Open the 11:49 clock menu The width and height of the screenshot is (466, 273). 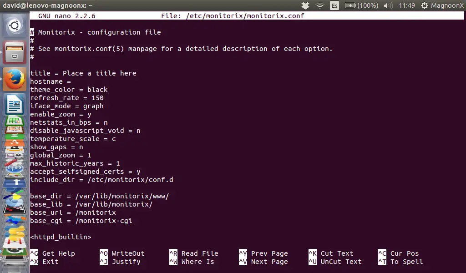[406, 5]
